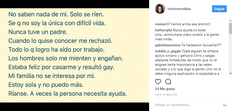This screenshot has height=111, width=232.
Task: Click the "HACE 35 MINUTOS" timestamp
Action: pyautogui.click(x=166, y=95)
